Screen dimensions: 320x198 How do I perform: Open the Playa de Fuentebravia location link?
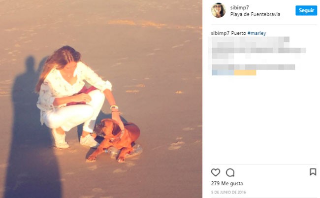tap(255, 14)
